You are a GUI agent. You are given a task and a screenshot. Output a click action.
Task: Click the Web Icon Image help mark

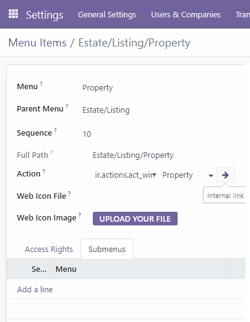pos(80,215)
